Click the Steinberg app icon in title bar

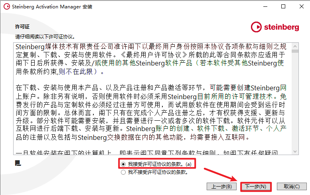pyautogui.click(x=7, y=6)
